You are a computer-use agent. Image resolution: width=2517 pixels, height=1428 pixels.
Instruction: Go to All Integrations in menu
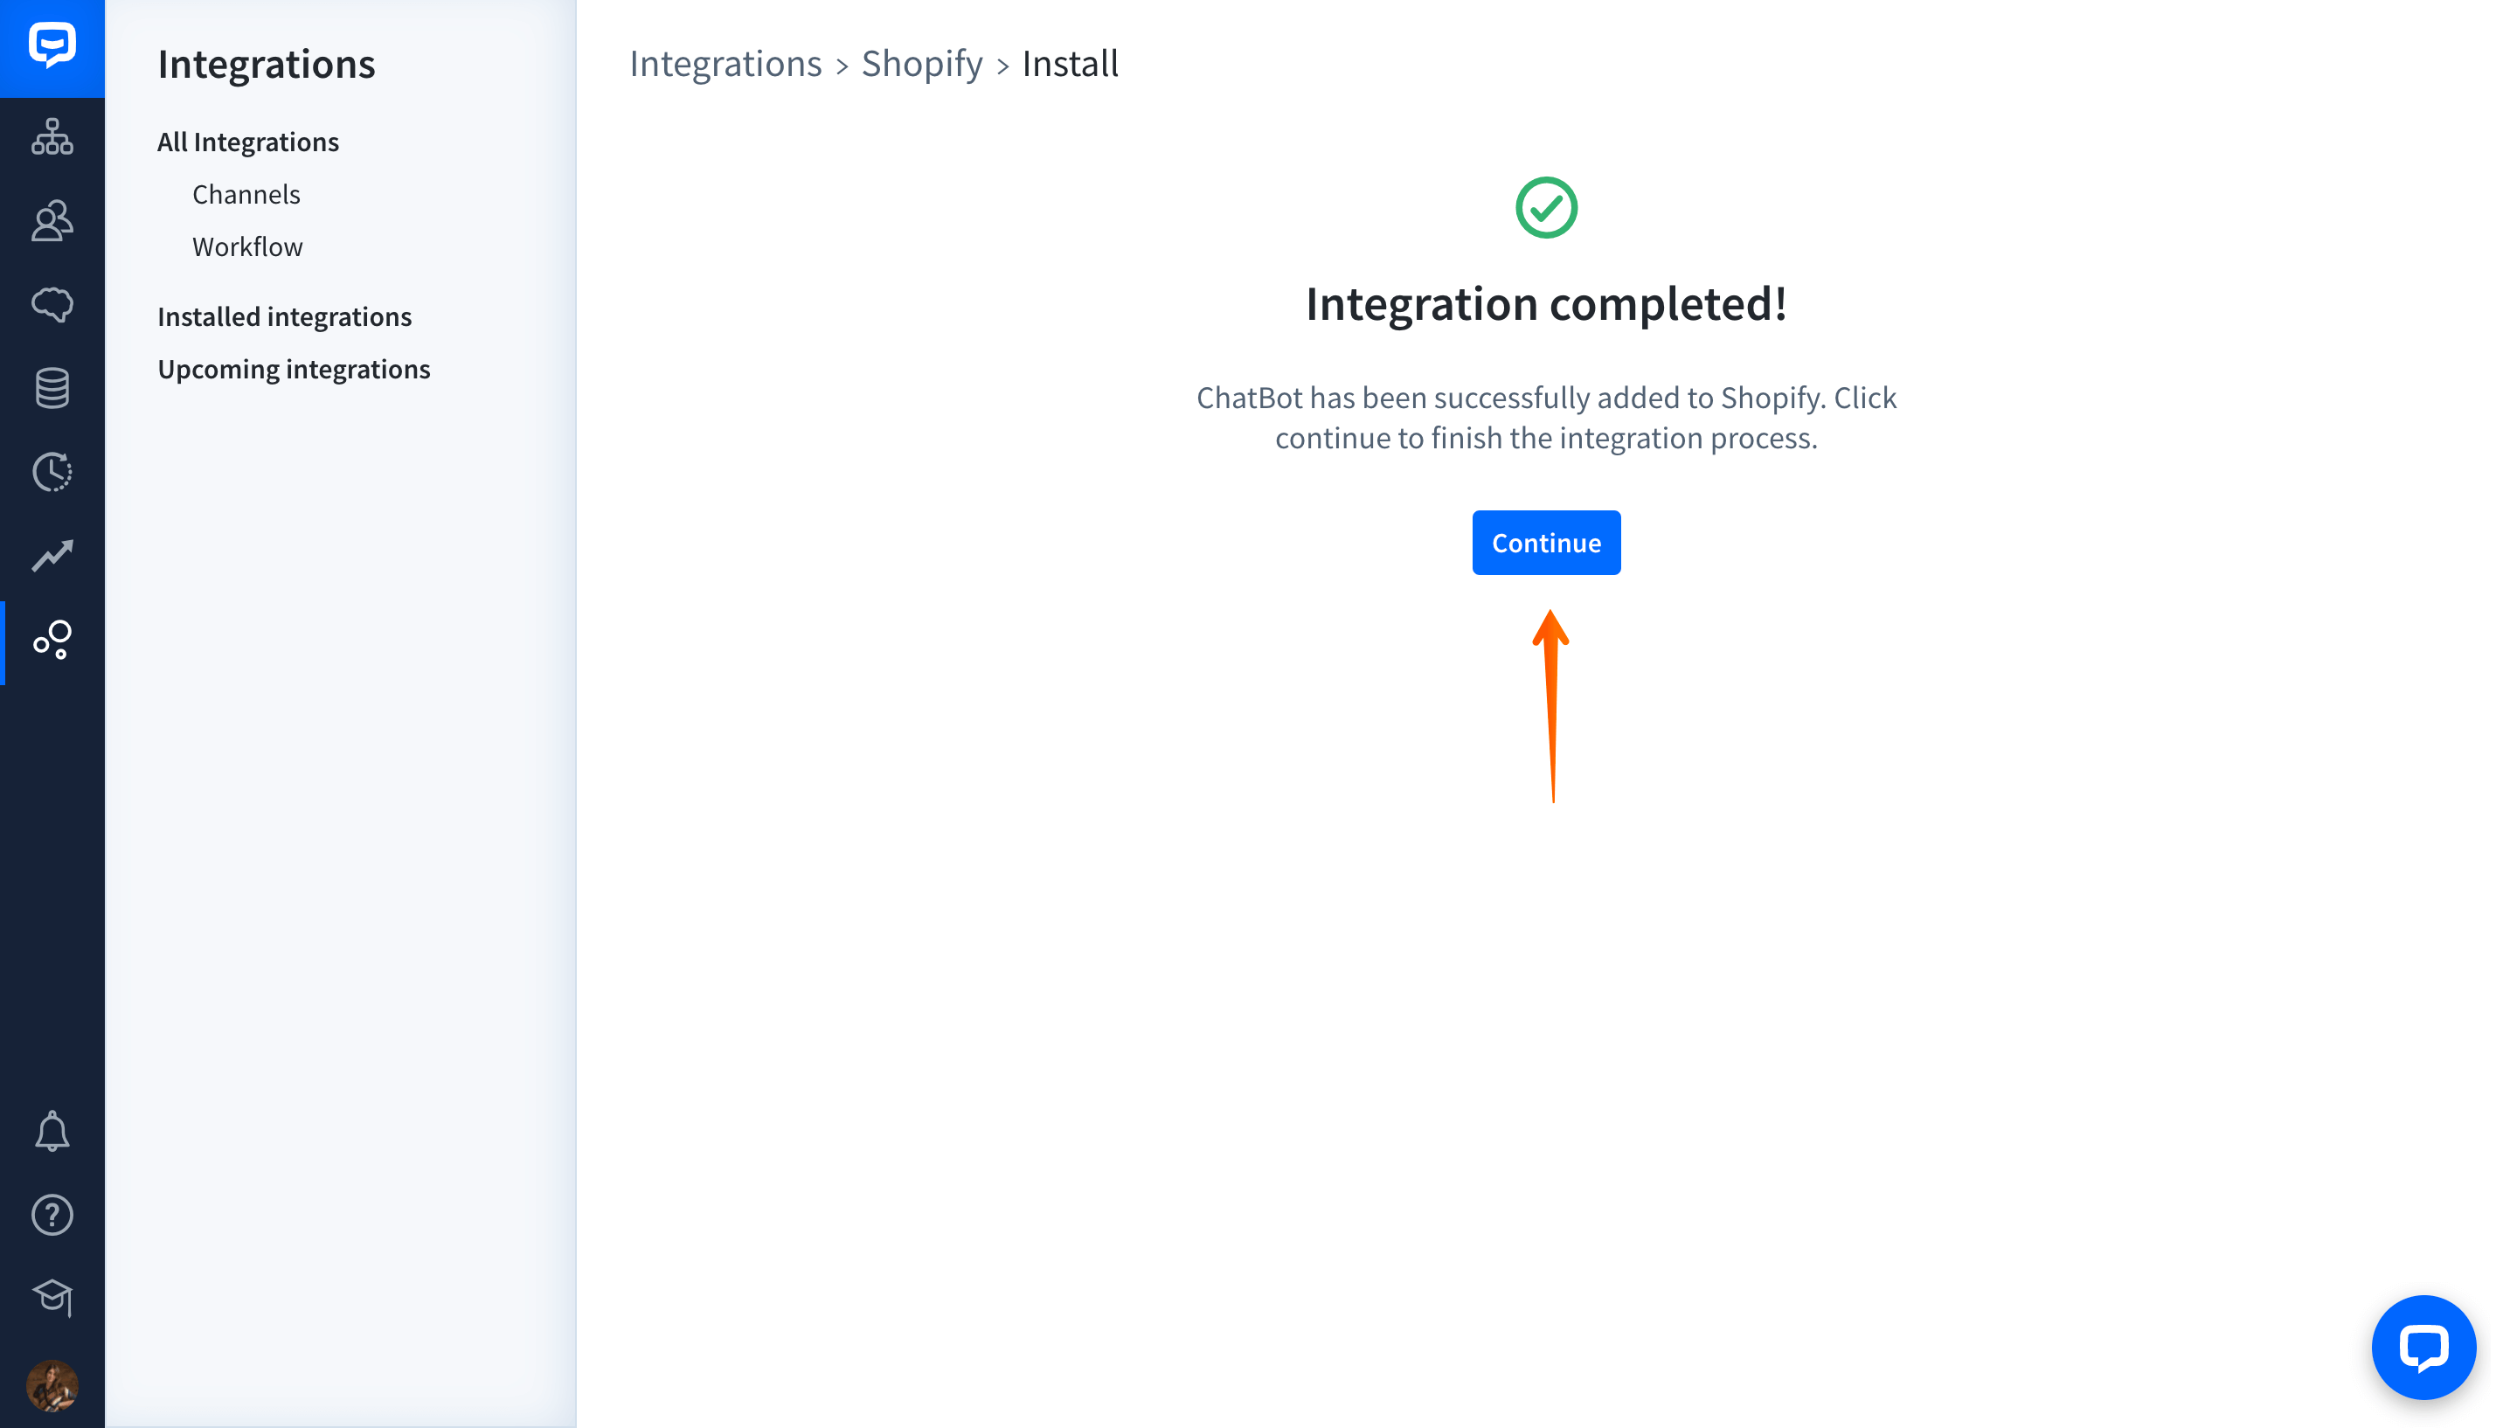click(248, 142)
